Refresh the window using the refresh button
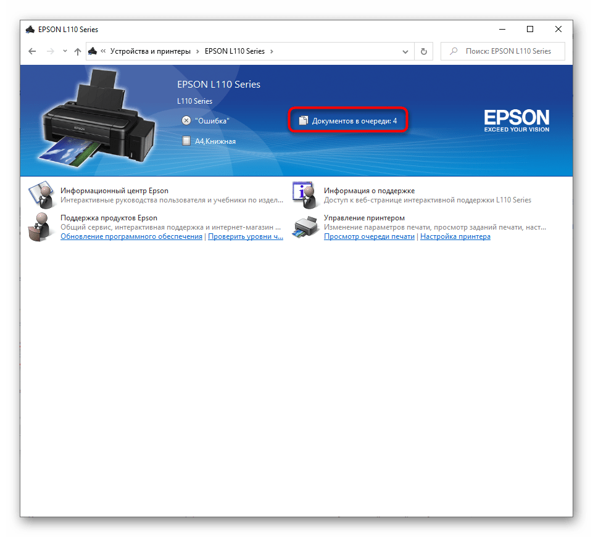This screenshot has width=593, height=537. pos(423,52)
